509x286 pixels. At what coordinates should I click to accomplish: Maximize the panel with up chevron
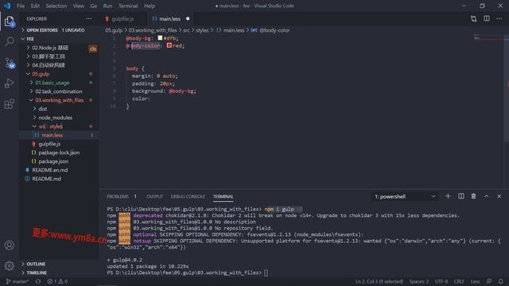click(486, 196)
